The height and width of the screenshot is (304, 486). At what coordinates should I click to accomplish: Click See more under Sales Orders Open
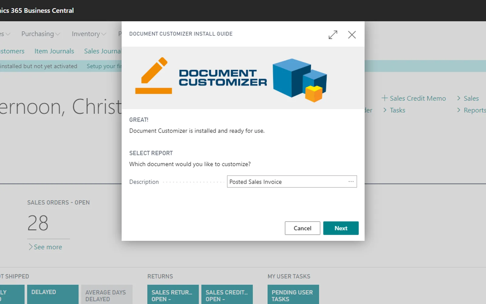(45, 247)
